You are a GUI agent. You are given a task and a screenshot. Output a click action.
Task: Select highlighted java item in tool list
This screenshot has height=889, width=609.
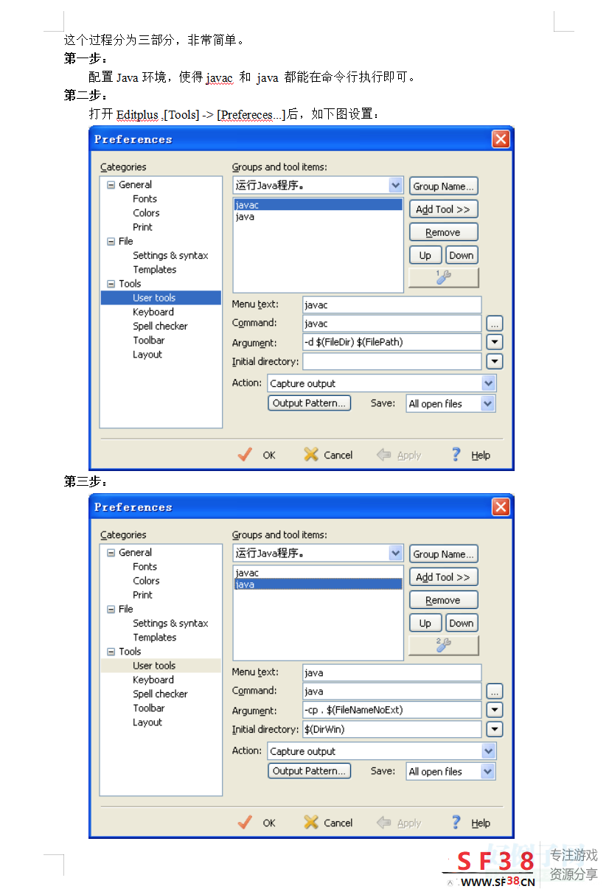(x=318, y=585)
